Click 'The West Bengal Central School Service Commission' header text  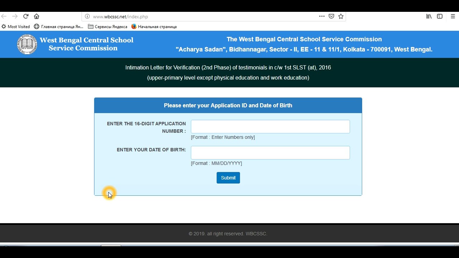(304, 39)
